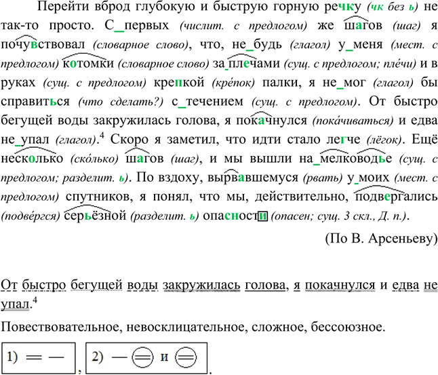Click the word "несколько"

(x=32, y=159)
